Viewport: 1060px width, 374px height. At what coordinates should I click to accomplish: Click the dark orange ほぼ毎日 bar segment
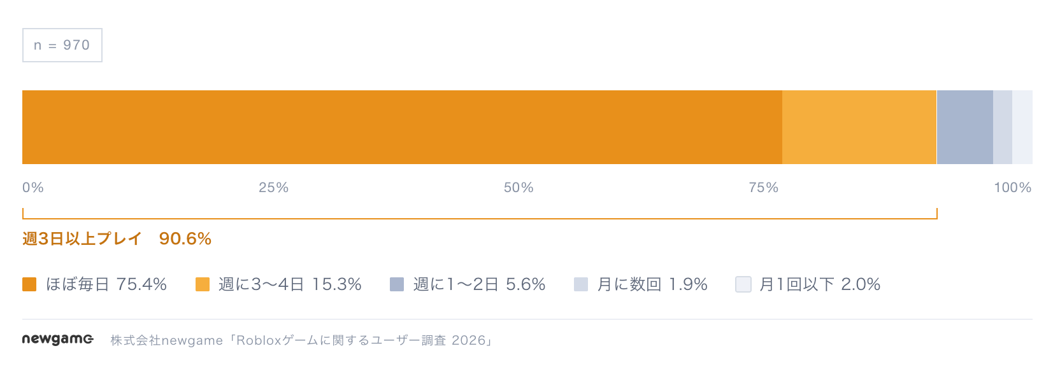(402, 127)
